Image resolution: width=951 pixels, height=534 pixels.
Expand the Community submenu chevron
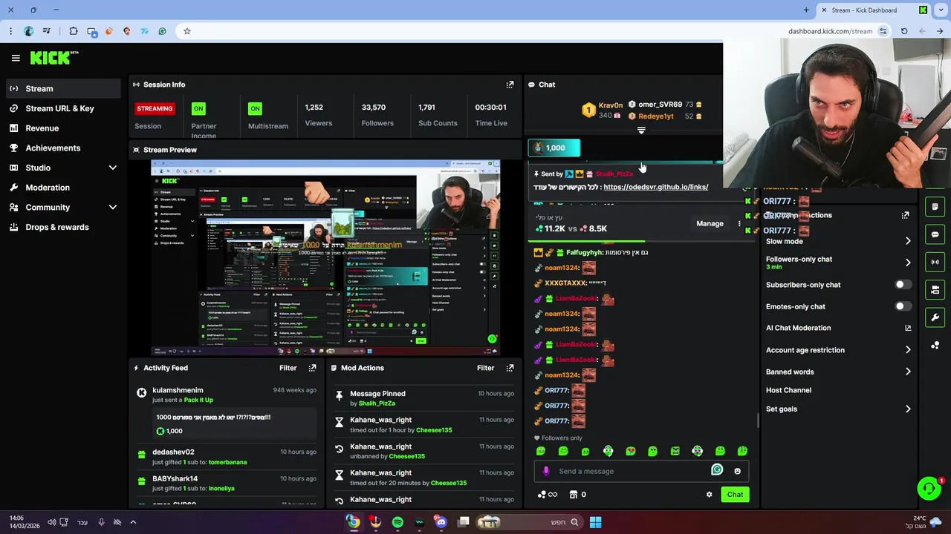click(x=113, y=208)
